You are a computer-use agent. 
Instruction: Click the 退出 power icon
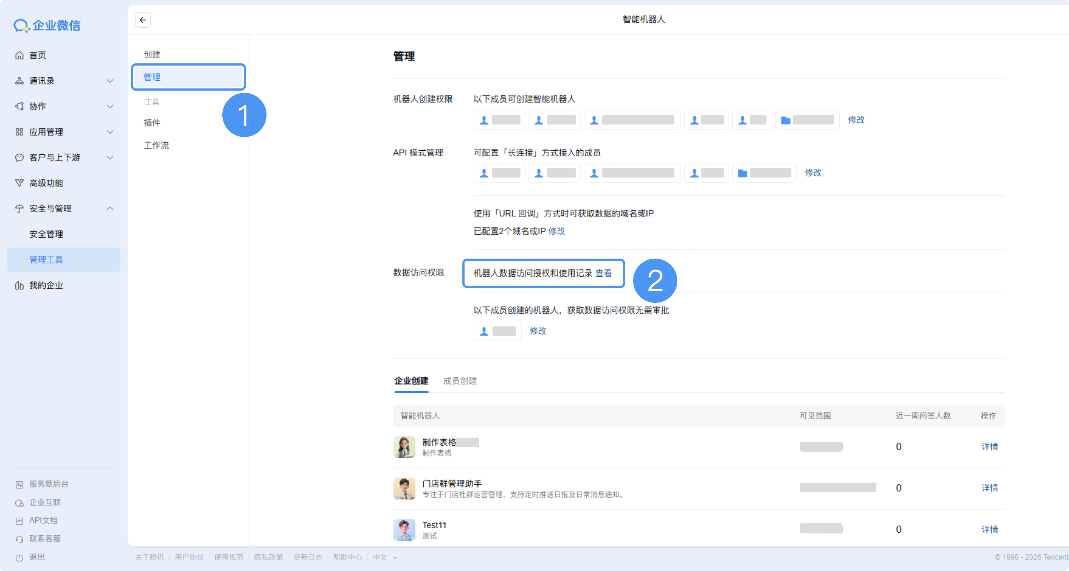pos(20,557)
